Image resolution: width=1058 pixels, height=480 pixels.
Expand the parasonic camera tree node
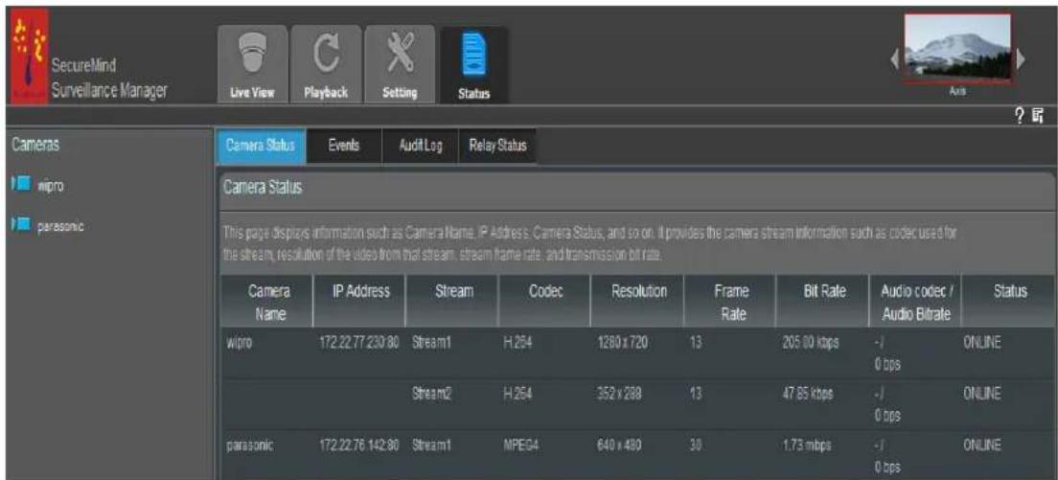[12, 223]
